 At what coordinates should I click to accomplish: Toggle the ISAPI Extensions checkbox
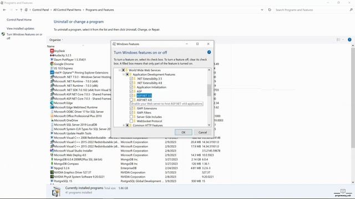pos(131,108)
